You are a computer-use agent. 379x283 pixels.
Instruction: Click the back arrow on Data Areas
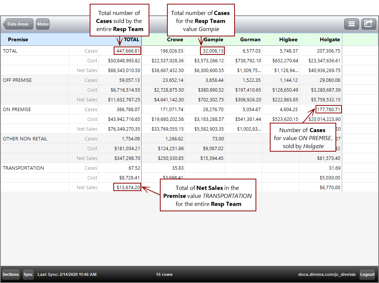click(18, 24)
